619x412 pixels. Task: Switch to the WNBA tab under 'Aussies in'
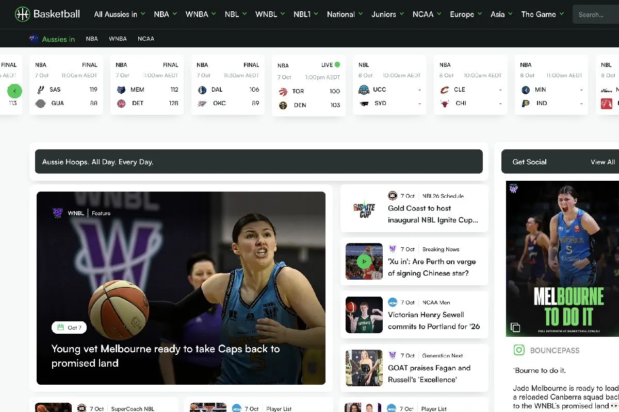[x=118, y=39]
